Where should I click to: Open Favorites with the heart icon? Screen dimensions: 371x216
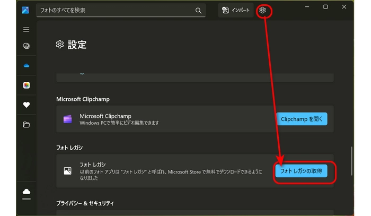click(26, 105)
